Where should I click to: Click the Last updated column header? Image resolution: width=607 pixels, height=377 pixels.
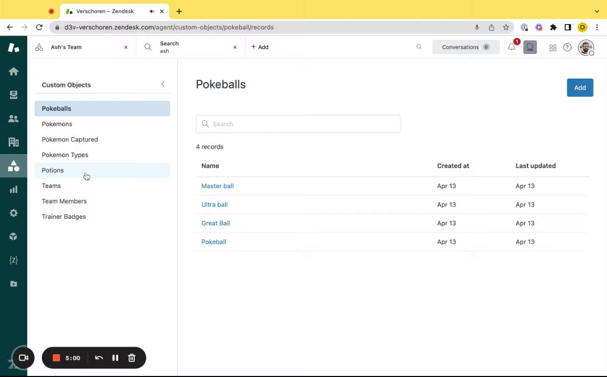coord(535,166)
